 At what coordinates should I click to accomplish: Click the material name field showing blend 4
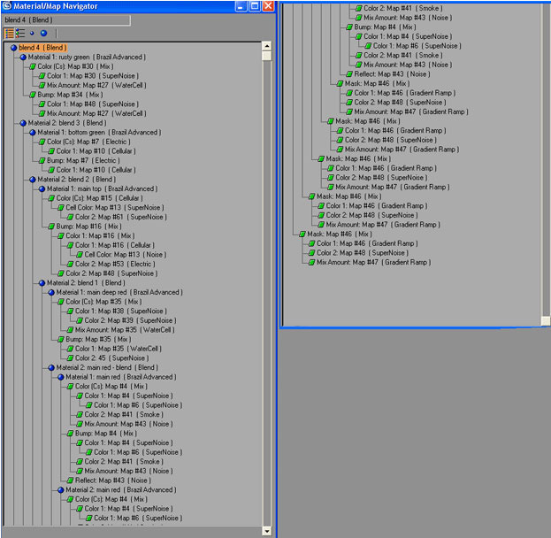65,19
